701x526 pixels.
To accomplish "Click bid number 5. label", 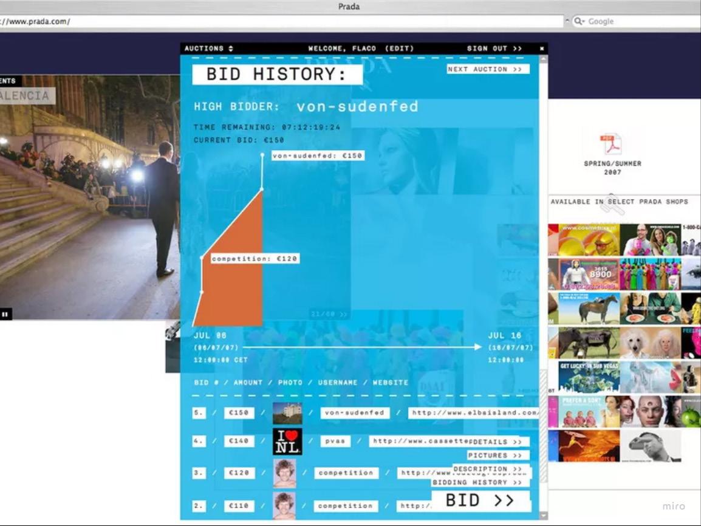I will (199, 413).
